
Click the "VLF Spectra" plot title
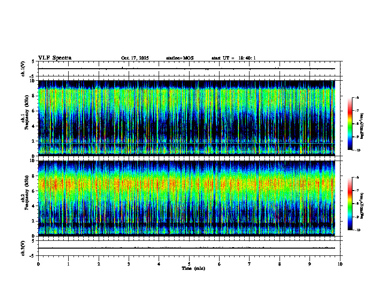pos(55,58)
